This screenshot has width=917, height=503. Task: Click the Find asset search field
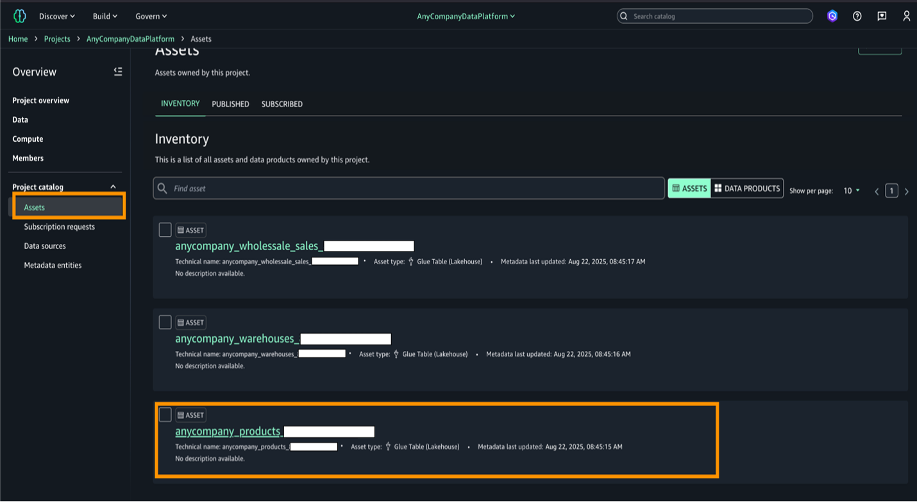click(x=409, y=189)
